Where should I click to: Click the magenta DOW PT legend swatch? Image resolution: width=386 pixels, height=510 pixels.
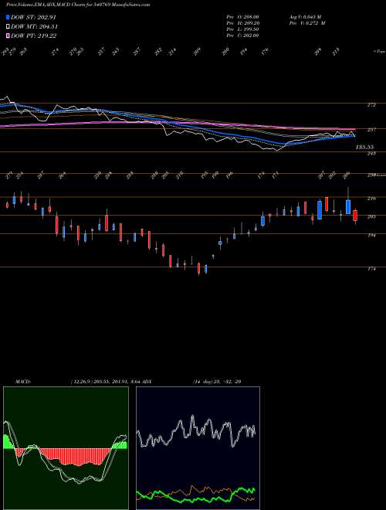click(8, 36)
